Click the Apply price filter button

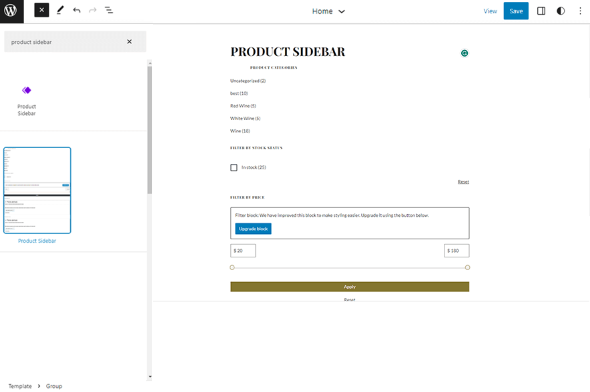tap(349, 286)
